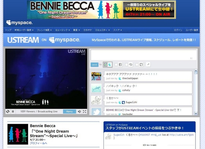This screenshot has height=149, width=205.
Task: Click the Bennie Becca silhouettes thumbnail
Action: [x=18, y=134]
